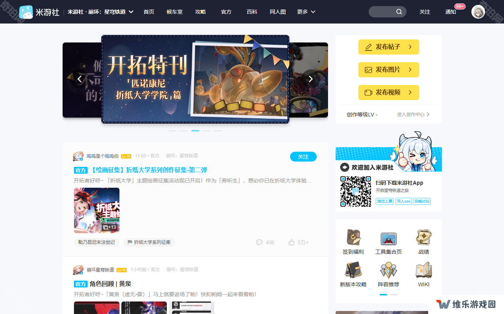The height and width of the screenshot is (314, 504).
Task: Click the chevron arrow on the 发布图片 button
Action: coord(410,70)
